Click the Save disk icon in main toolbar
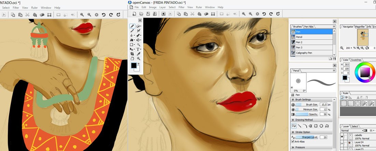The image size is (376, 151). [x=148, y=14]
